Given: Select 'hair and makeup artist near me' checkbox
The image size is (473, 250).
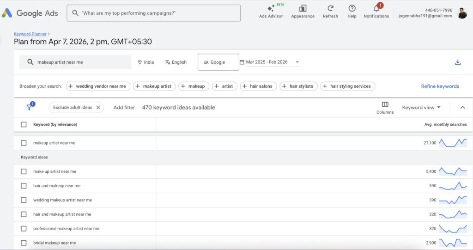Looking at the screenshot, I should pos(24,214).
